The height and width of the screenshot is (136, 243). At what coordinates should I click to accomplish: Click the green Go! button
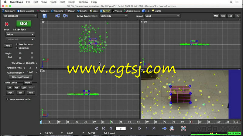[x=24, y=24]
